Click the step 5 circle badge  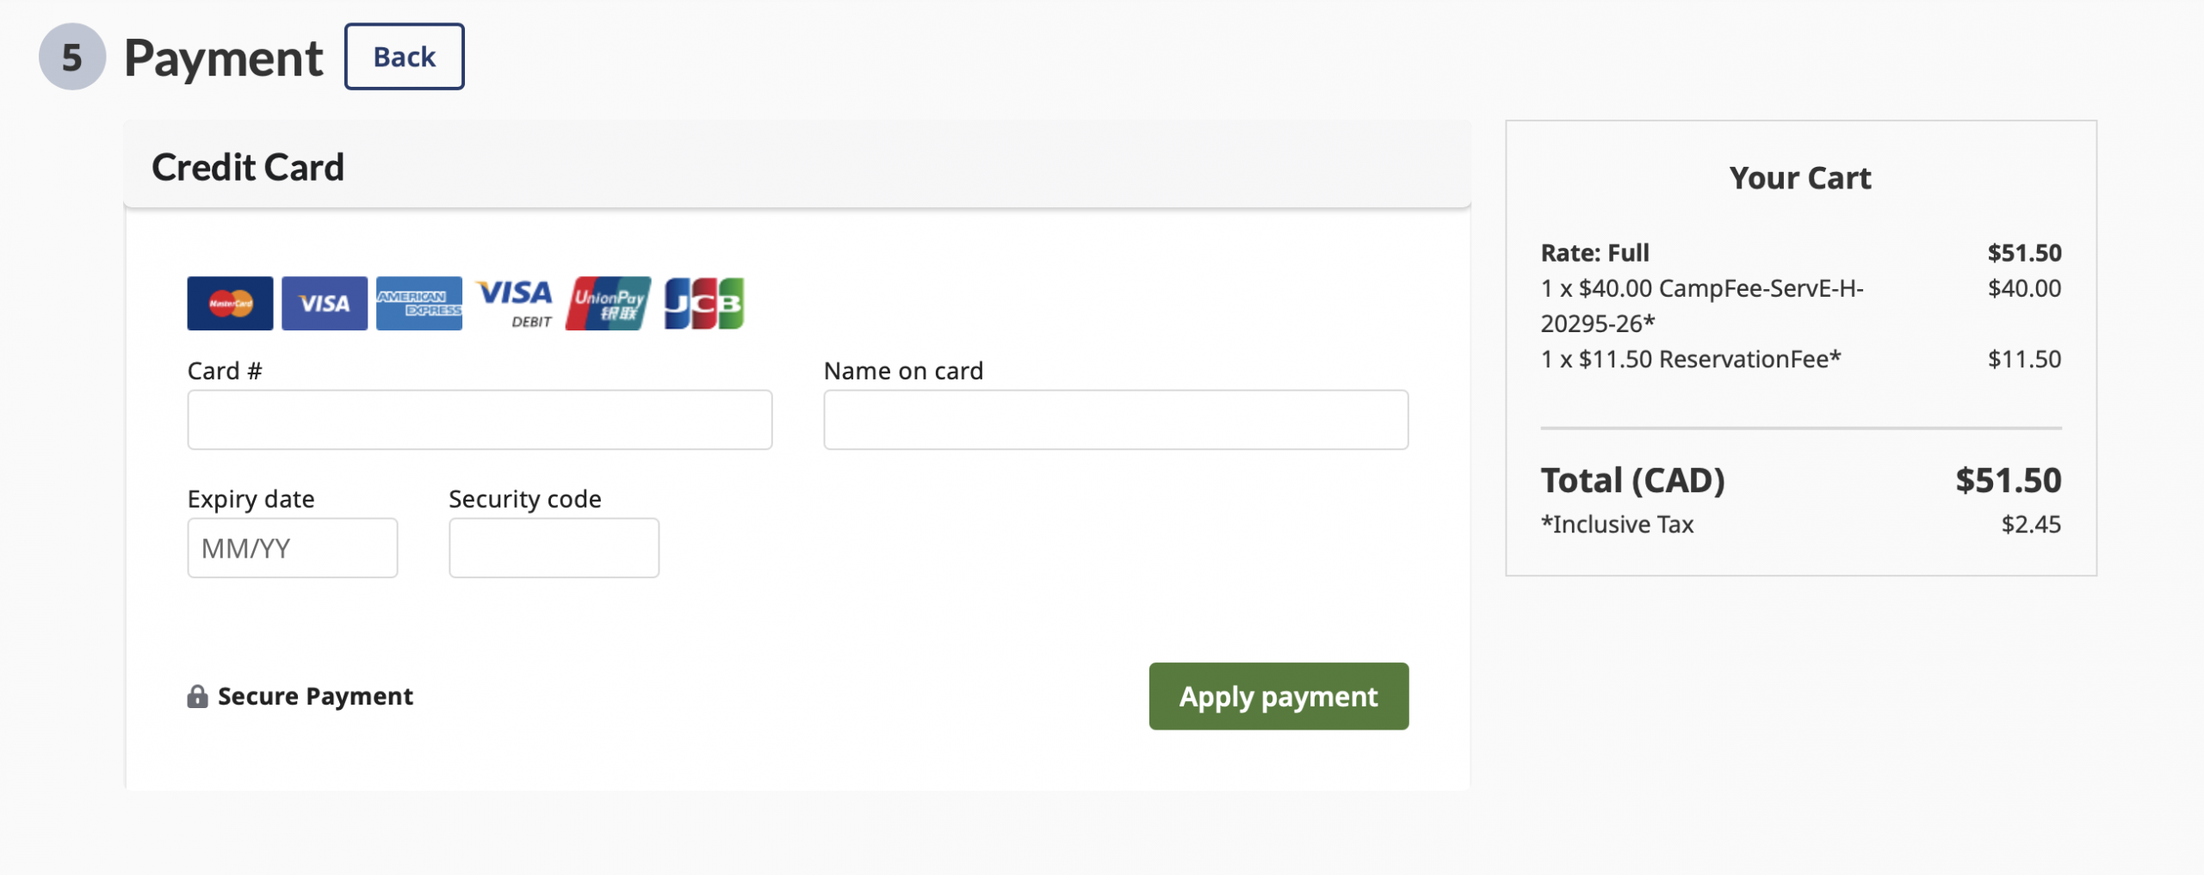pos(71,57)
